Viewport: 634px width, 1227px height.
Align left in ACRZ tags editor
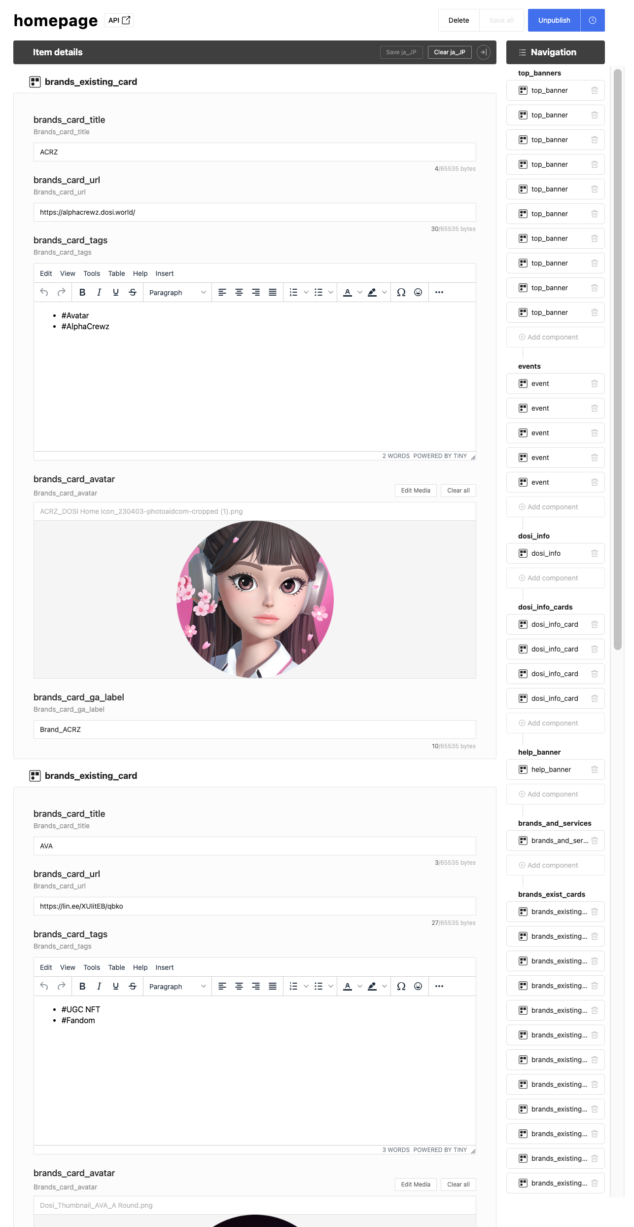click(x=222, y=292)
